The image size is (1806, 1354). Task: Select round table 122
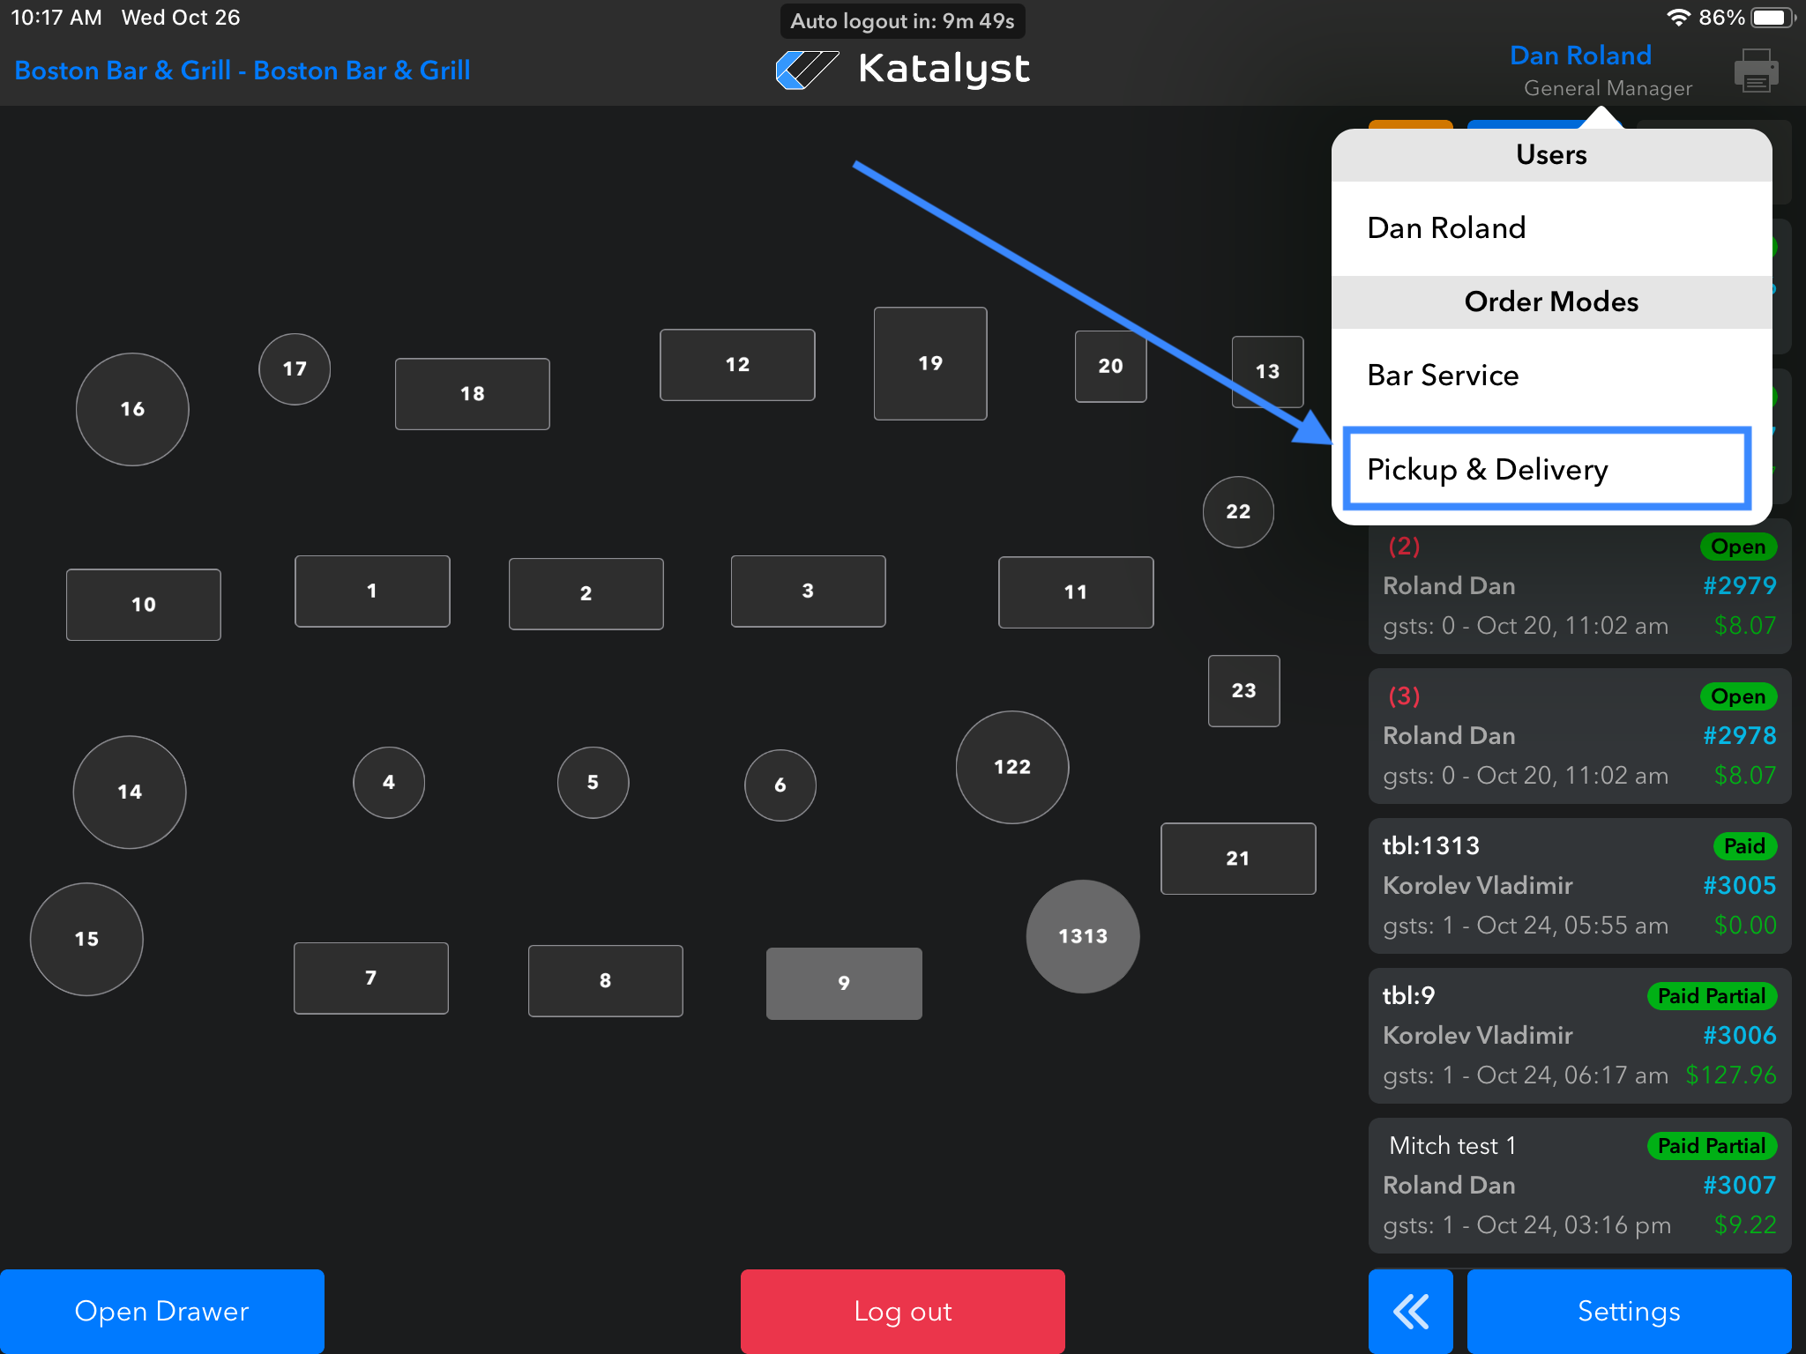1011,767
